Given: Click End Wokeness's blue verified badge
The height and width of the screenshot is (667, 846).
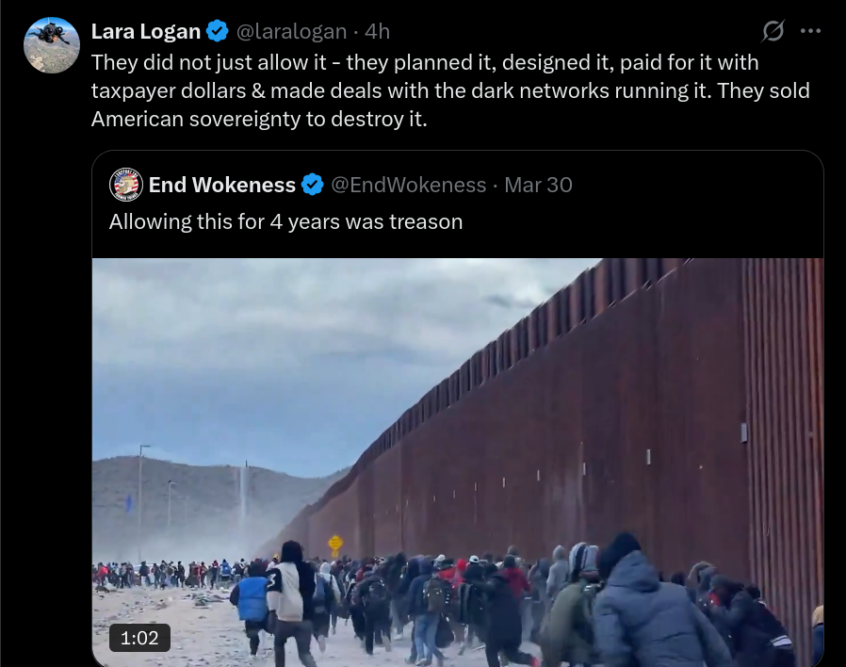Looking at the screenshot, I should pyautogui.click(x=313, y=185).
